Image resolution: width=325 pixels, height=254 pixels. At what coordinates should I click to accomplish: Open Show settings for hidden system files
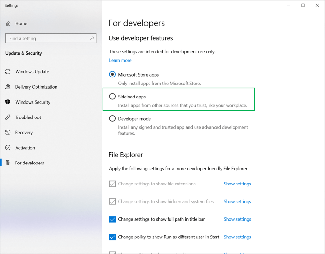pyautogui.click(x=237, y=202)
